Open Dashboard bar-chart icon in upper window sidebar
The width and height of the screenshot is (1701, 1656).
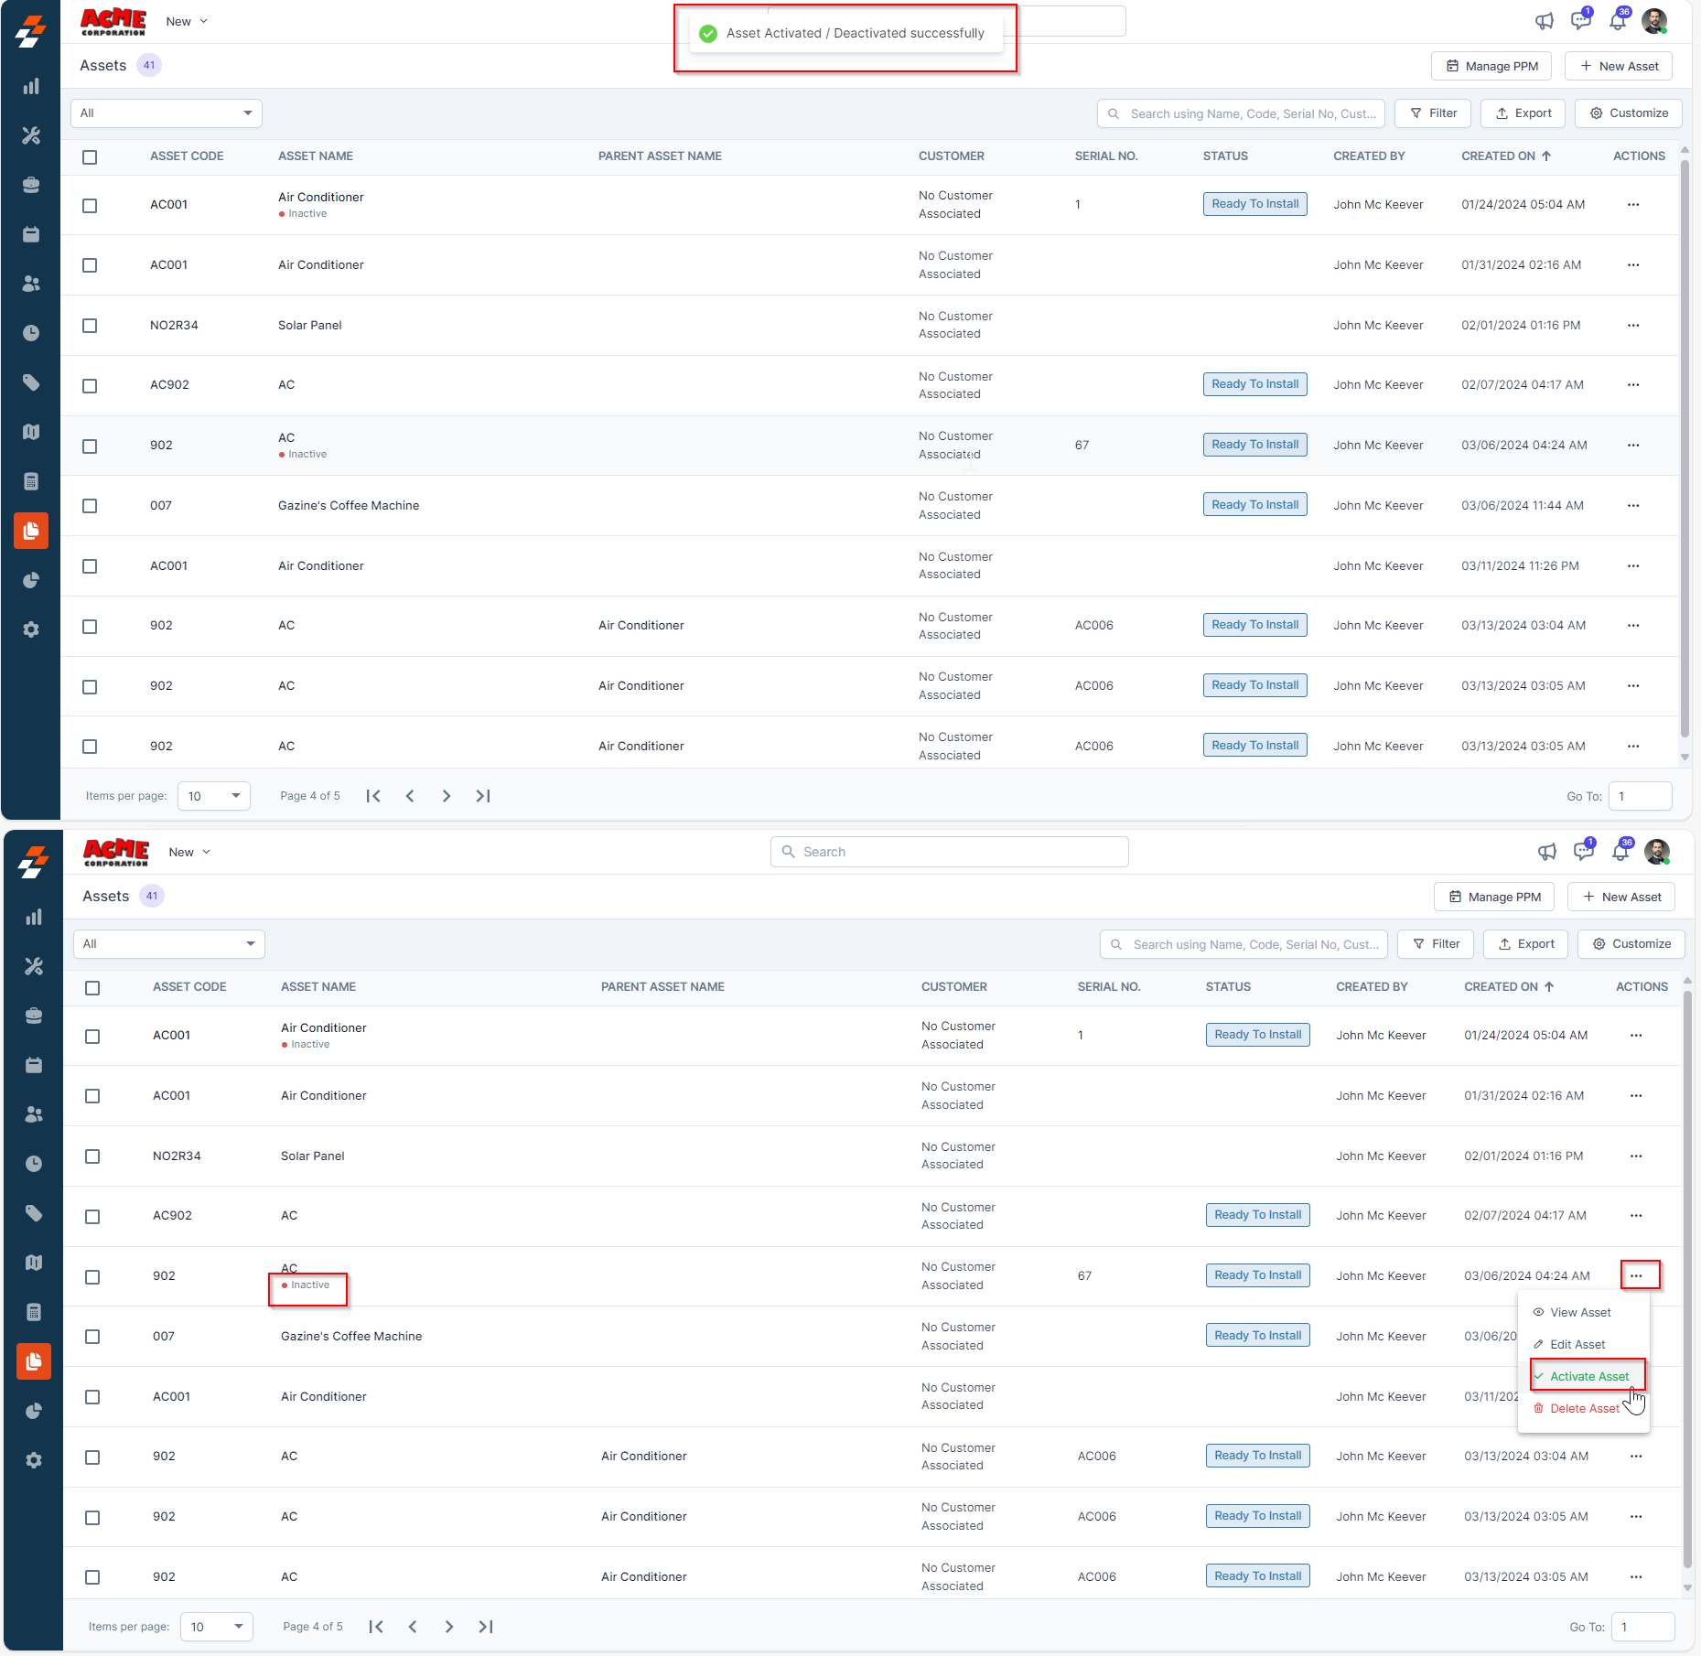pos(31,87)
